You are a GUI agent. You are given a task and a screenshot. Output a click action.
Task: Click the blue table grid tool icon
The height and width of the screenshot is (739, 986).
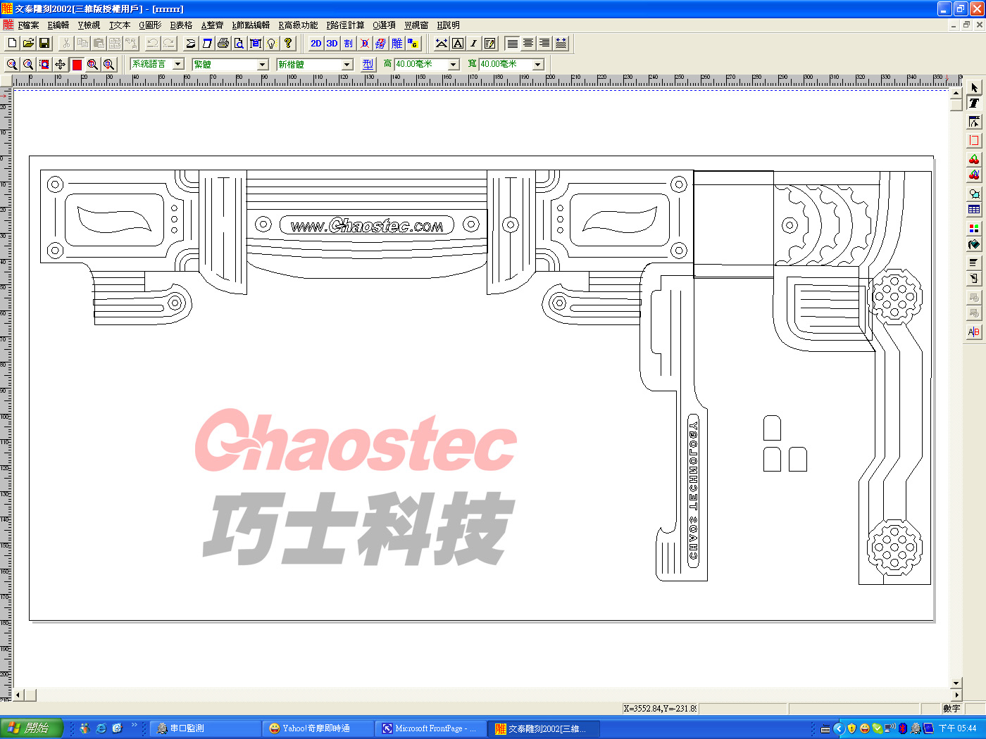(974, 210)
